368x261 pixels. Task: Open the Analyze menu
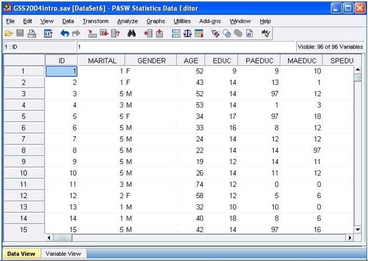point(128,21)
